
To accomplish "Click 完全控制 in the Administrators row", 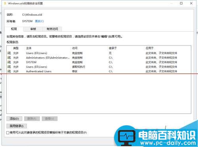I will 77,58.
